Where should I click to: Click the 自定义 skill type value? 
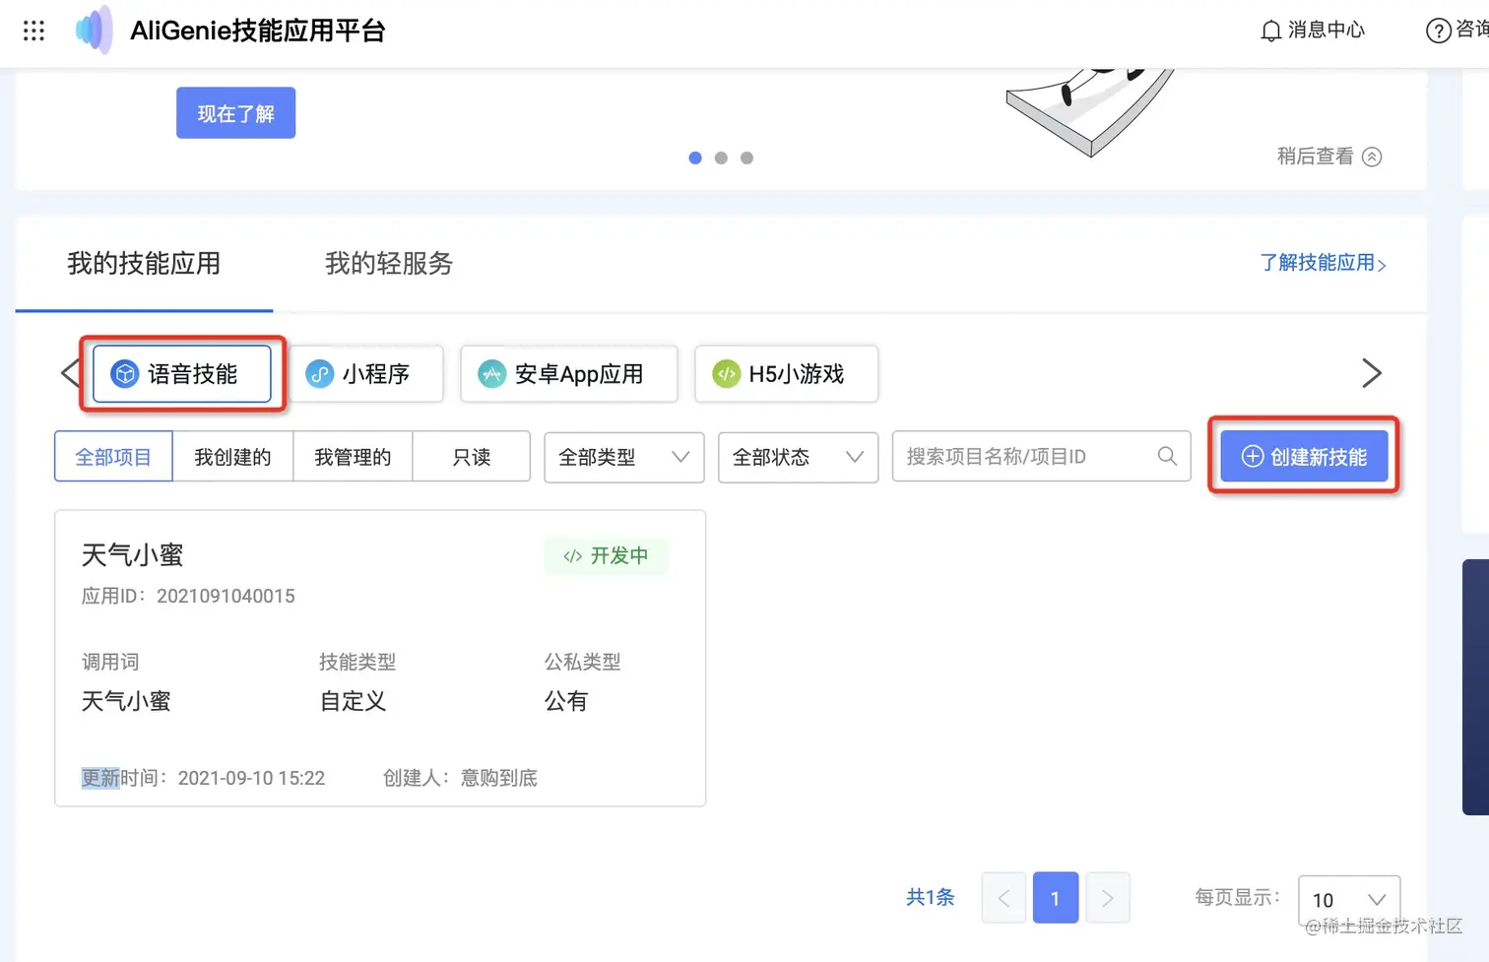click(353, 701)
